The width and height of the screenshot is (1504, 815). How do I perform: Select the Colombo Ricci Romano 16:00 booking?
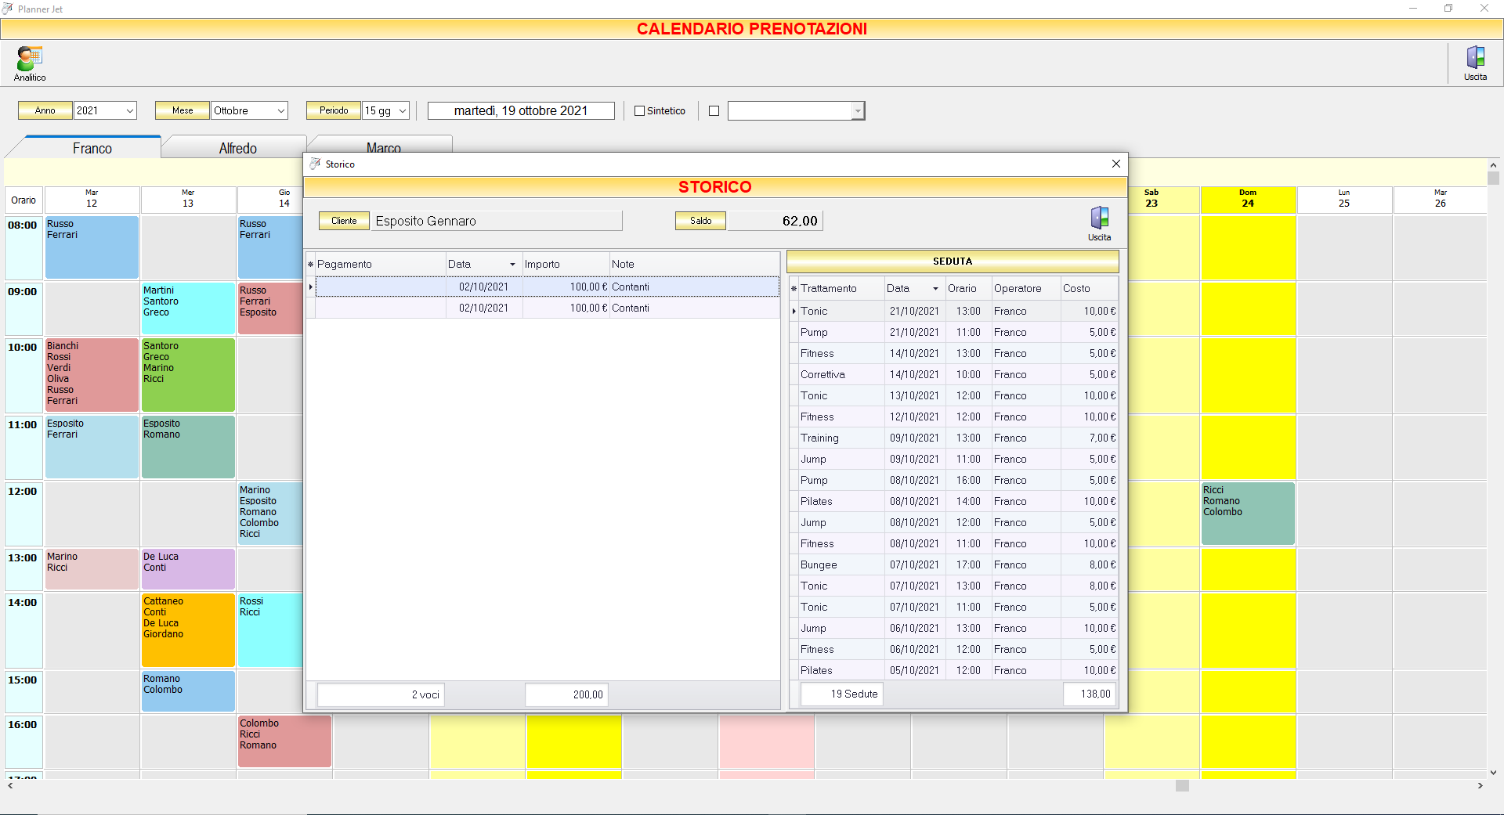[284, 741]
